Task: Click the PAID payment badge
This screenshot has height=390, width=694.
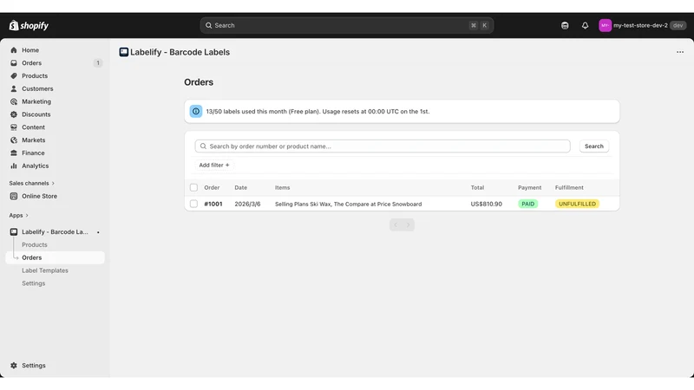Action: (528, 204)
